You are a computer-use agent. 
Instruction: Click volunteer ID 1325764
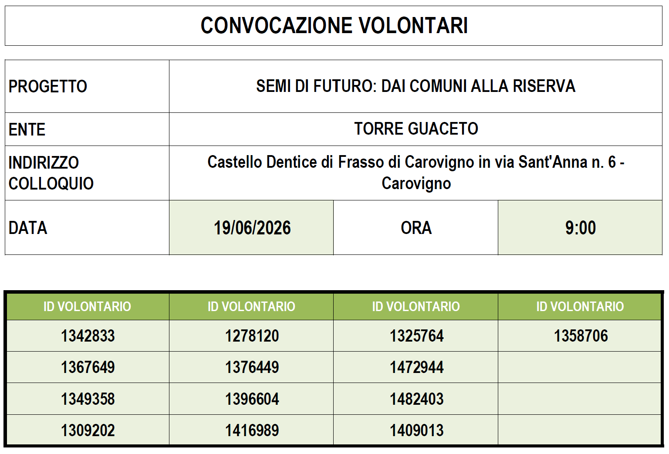point(416,336)
